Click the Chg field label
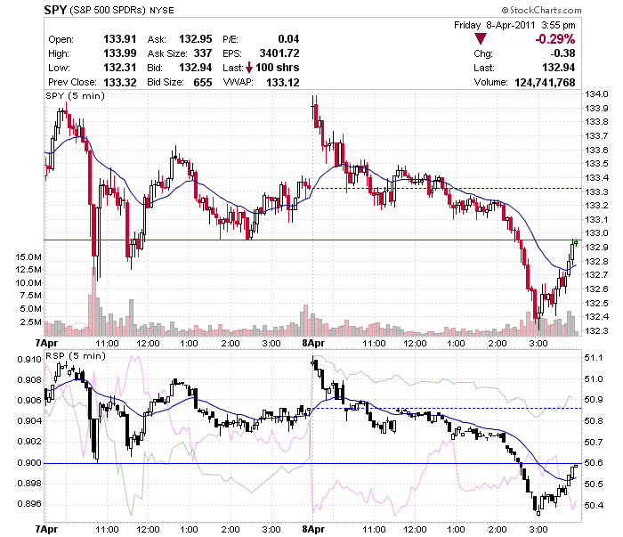The image size is (623, 537). pyautogui.click(x=483, y=53)
